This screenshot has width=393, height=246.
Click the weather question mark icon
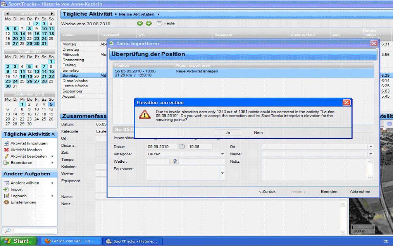(175, 161)
